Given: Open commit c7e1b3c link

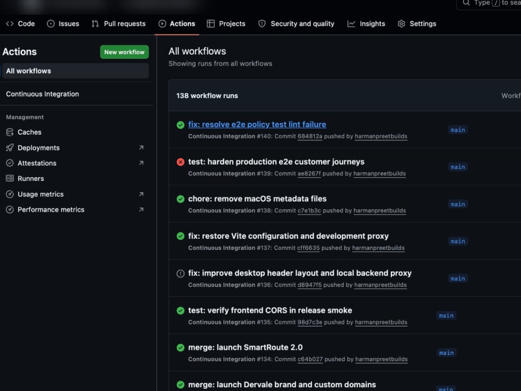Looking at the screenshot, I should click(309, 211).
